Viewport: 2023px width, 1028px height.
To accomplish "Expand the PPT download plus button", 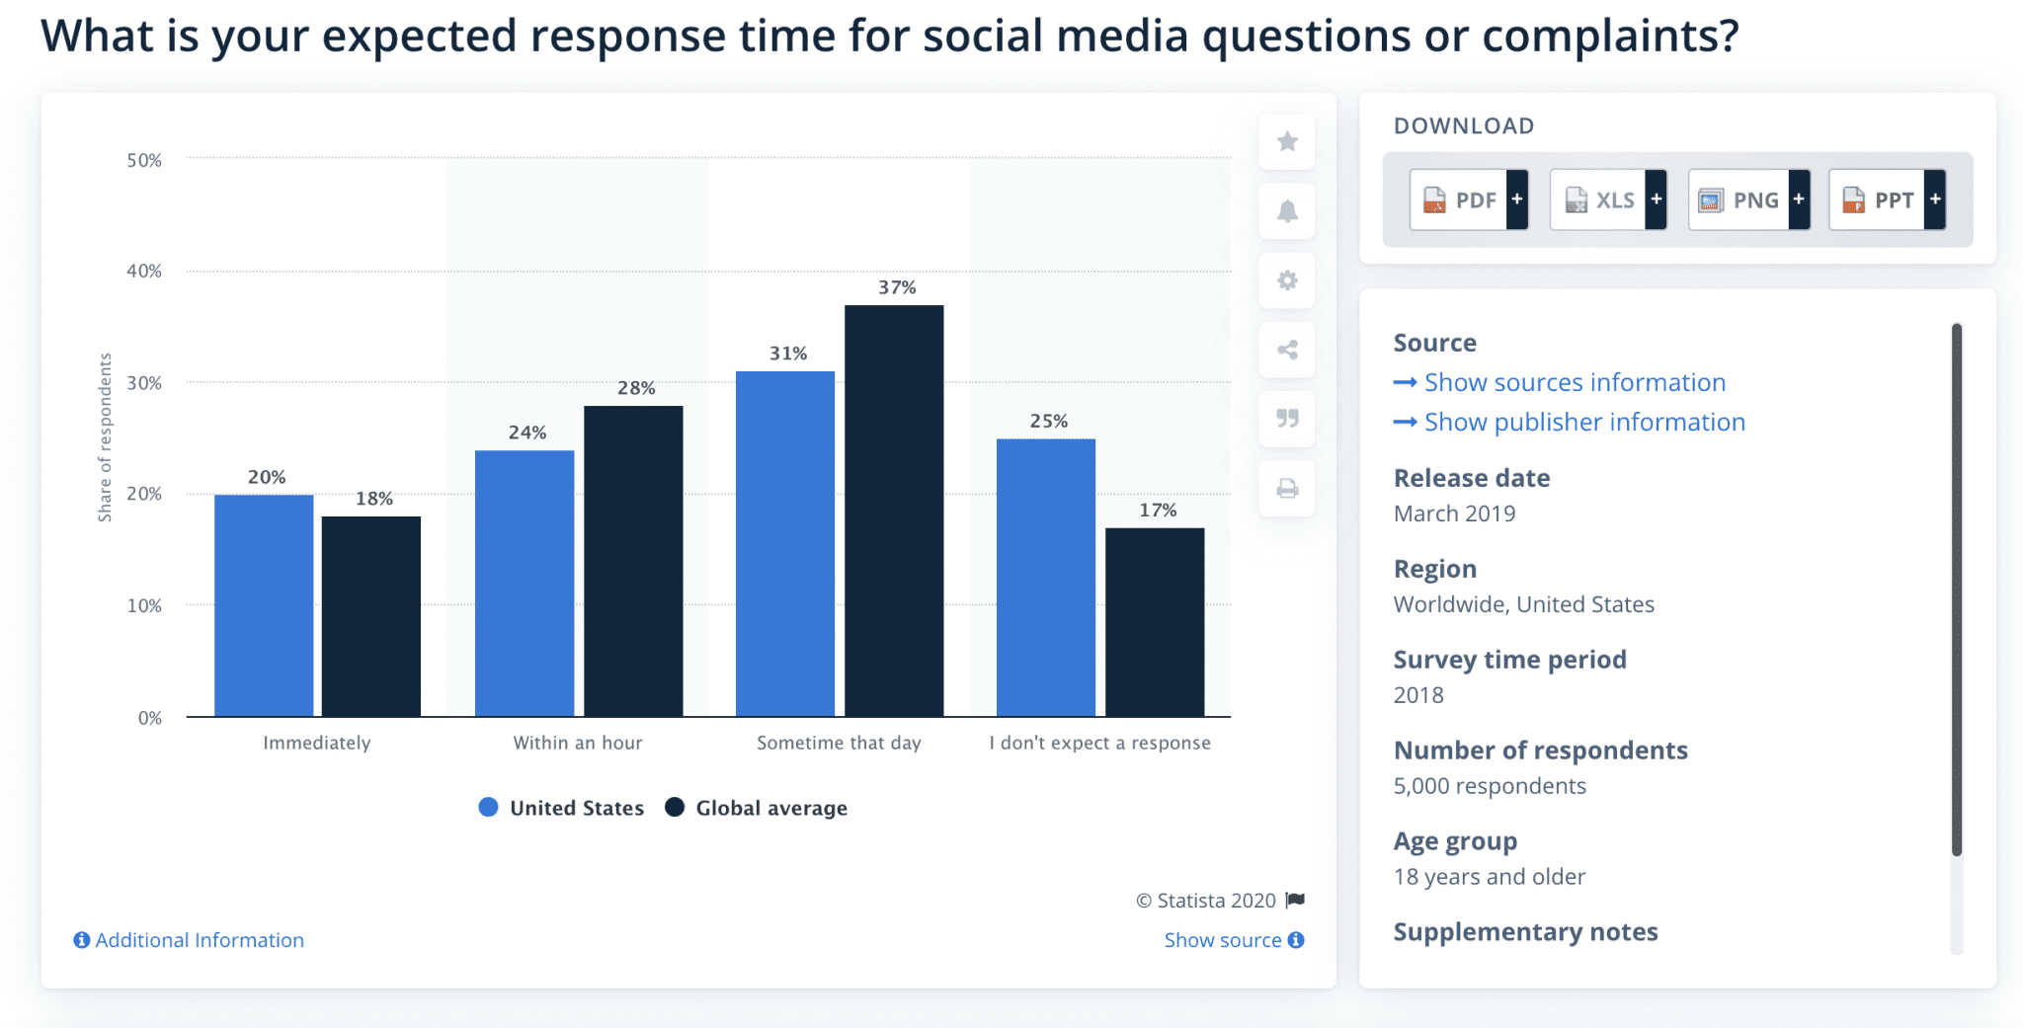I will (x=1935, y=199).
